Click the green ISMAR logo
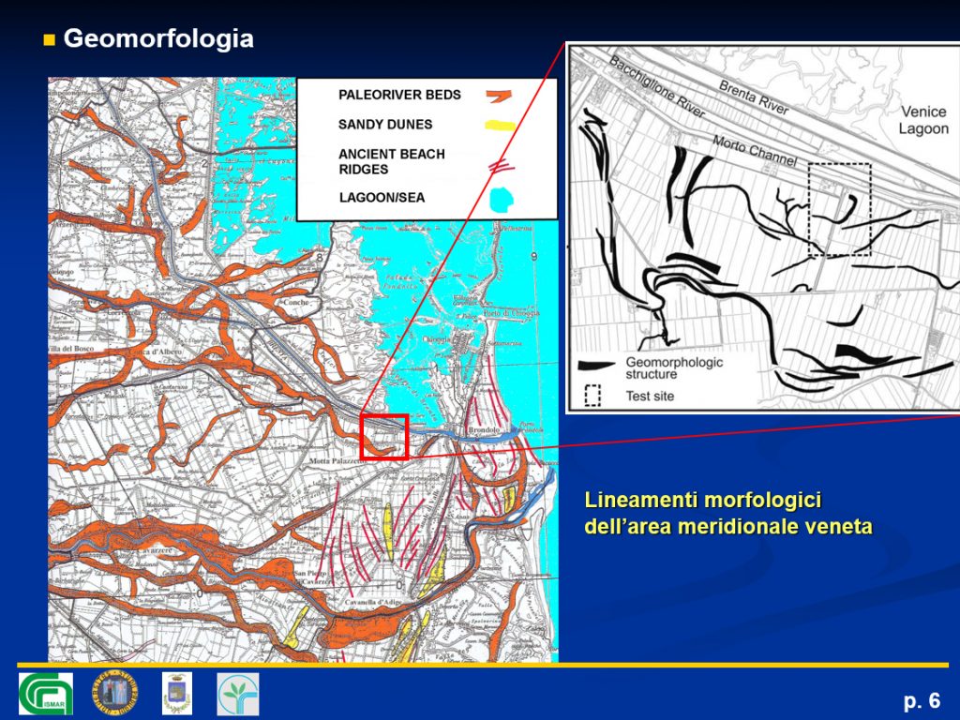Image resolution: width=960 pixels, height=720 pixels. [x=45, y=694]
